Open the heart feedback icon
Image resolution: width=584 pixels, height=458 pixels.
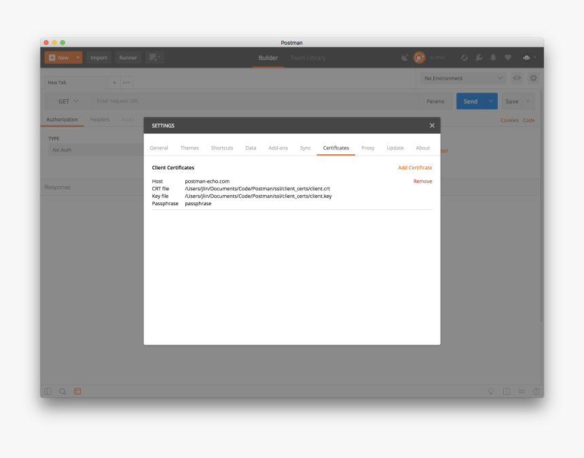508,58
